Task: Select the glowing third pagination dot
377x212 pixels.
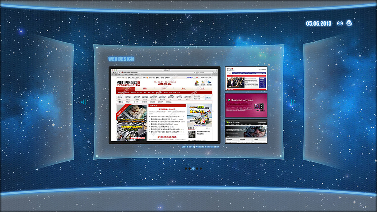Action: [x=193, y=169]
